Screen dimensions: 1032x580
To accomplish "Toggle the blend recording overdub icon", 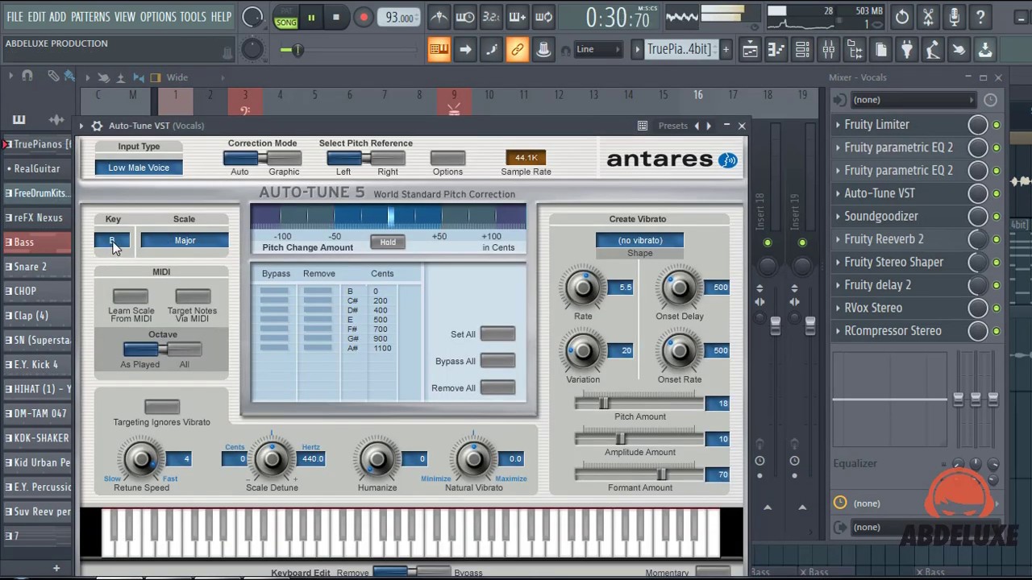I will [x=518, y=17].
